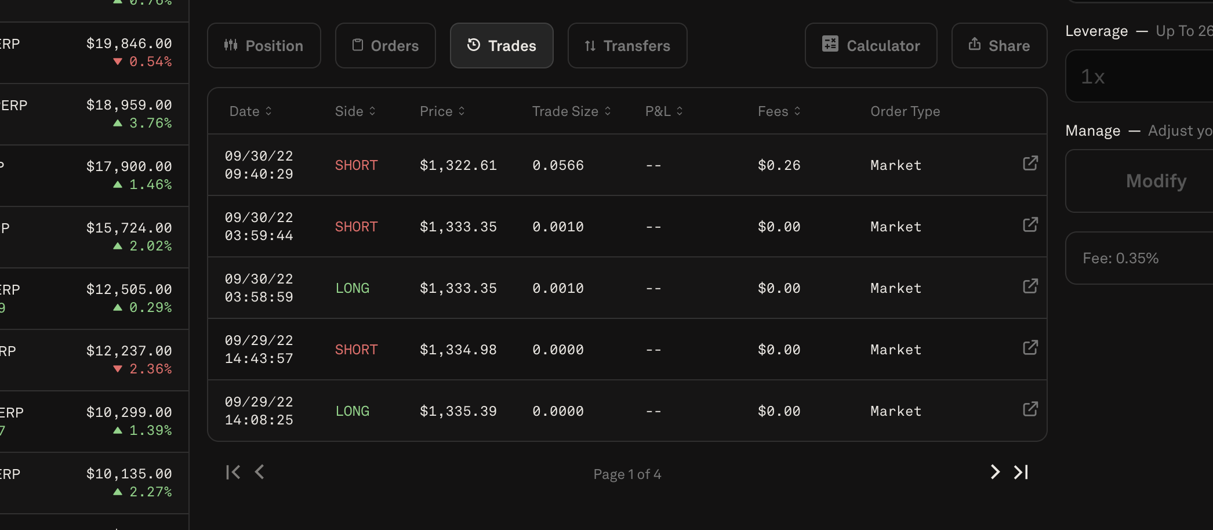Sort trades by Price column
The height and width of the screenshot is (530, 1213).
click(442, 111)
